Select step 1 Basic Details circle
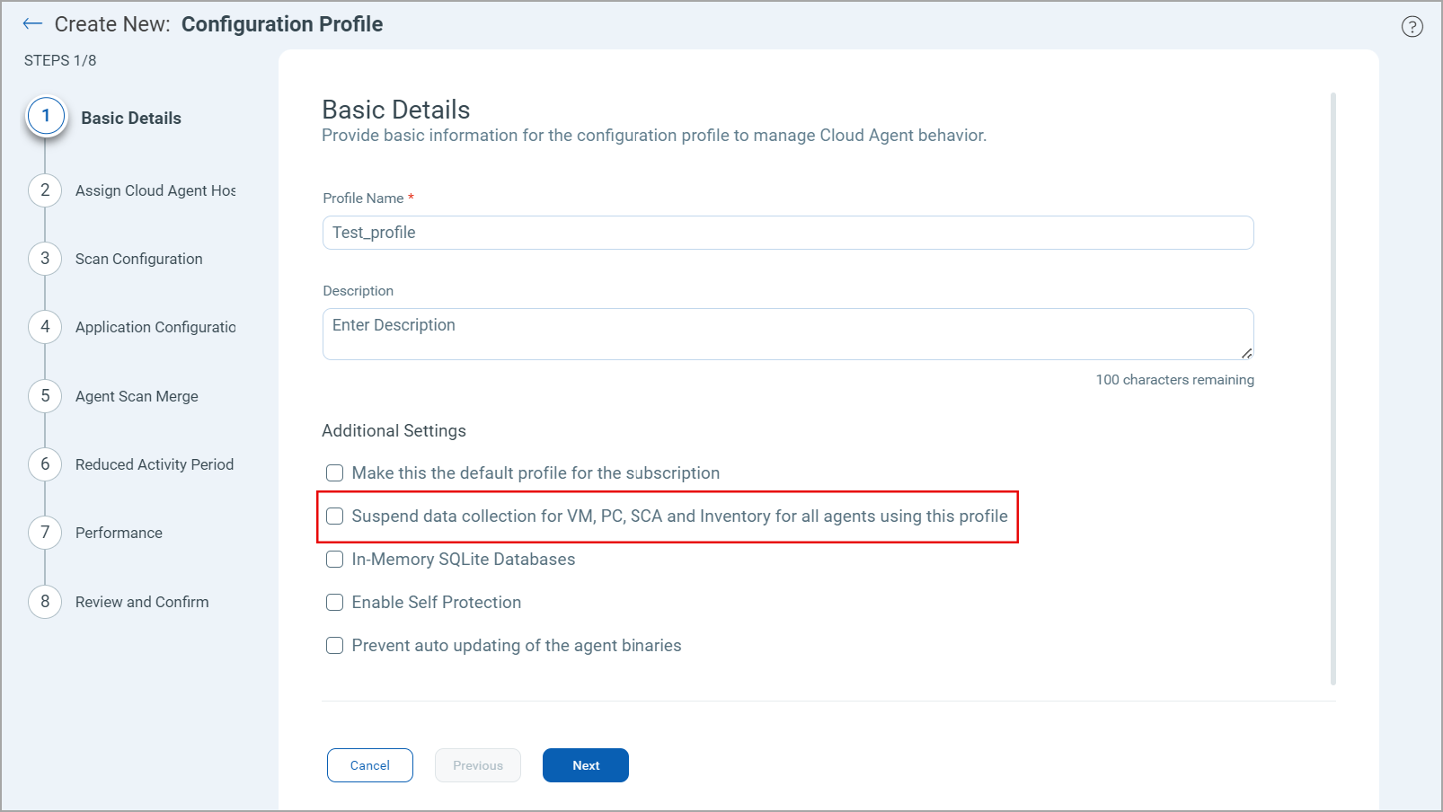Viewport: 1443px width, 812px height. 45,115
